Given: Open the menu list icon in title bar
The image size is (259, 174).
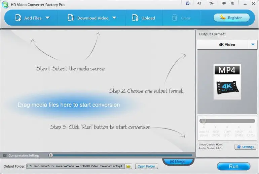Looking at the screenshot, I should click(232, 3).
